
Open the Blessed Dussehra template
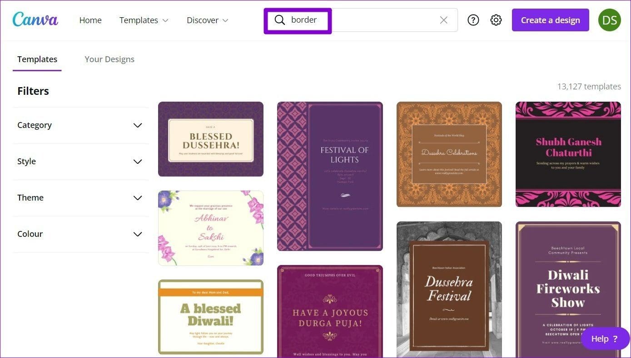pos(211,139)
